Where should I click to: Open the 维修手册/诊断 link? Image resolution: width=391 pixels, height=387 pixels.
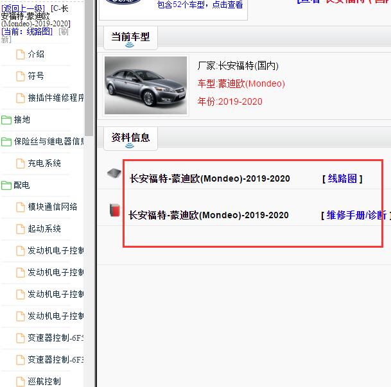point(356,215)
